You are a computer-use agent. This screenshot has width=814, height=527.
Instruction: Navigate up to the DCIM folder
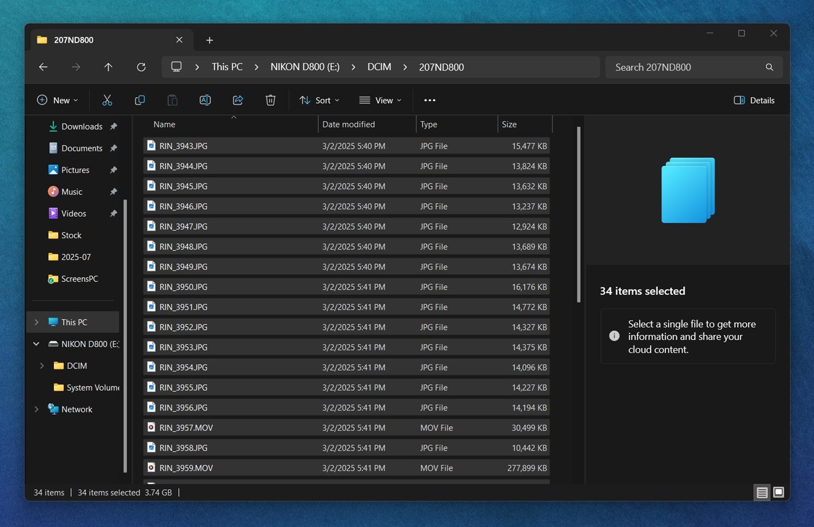pyautogui.click(x=108, y=67)
